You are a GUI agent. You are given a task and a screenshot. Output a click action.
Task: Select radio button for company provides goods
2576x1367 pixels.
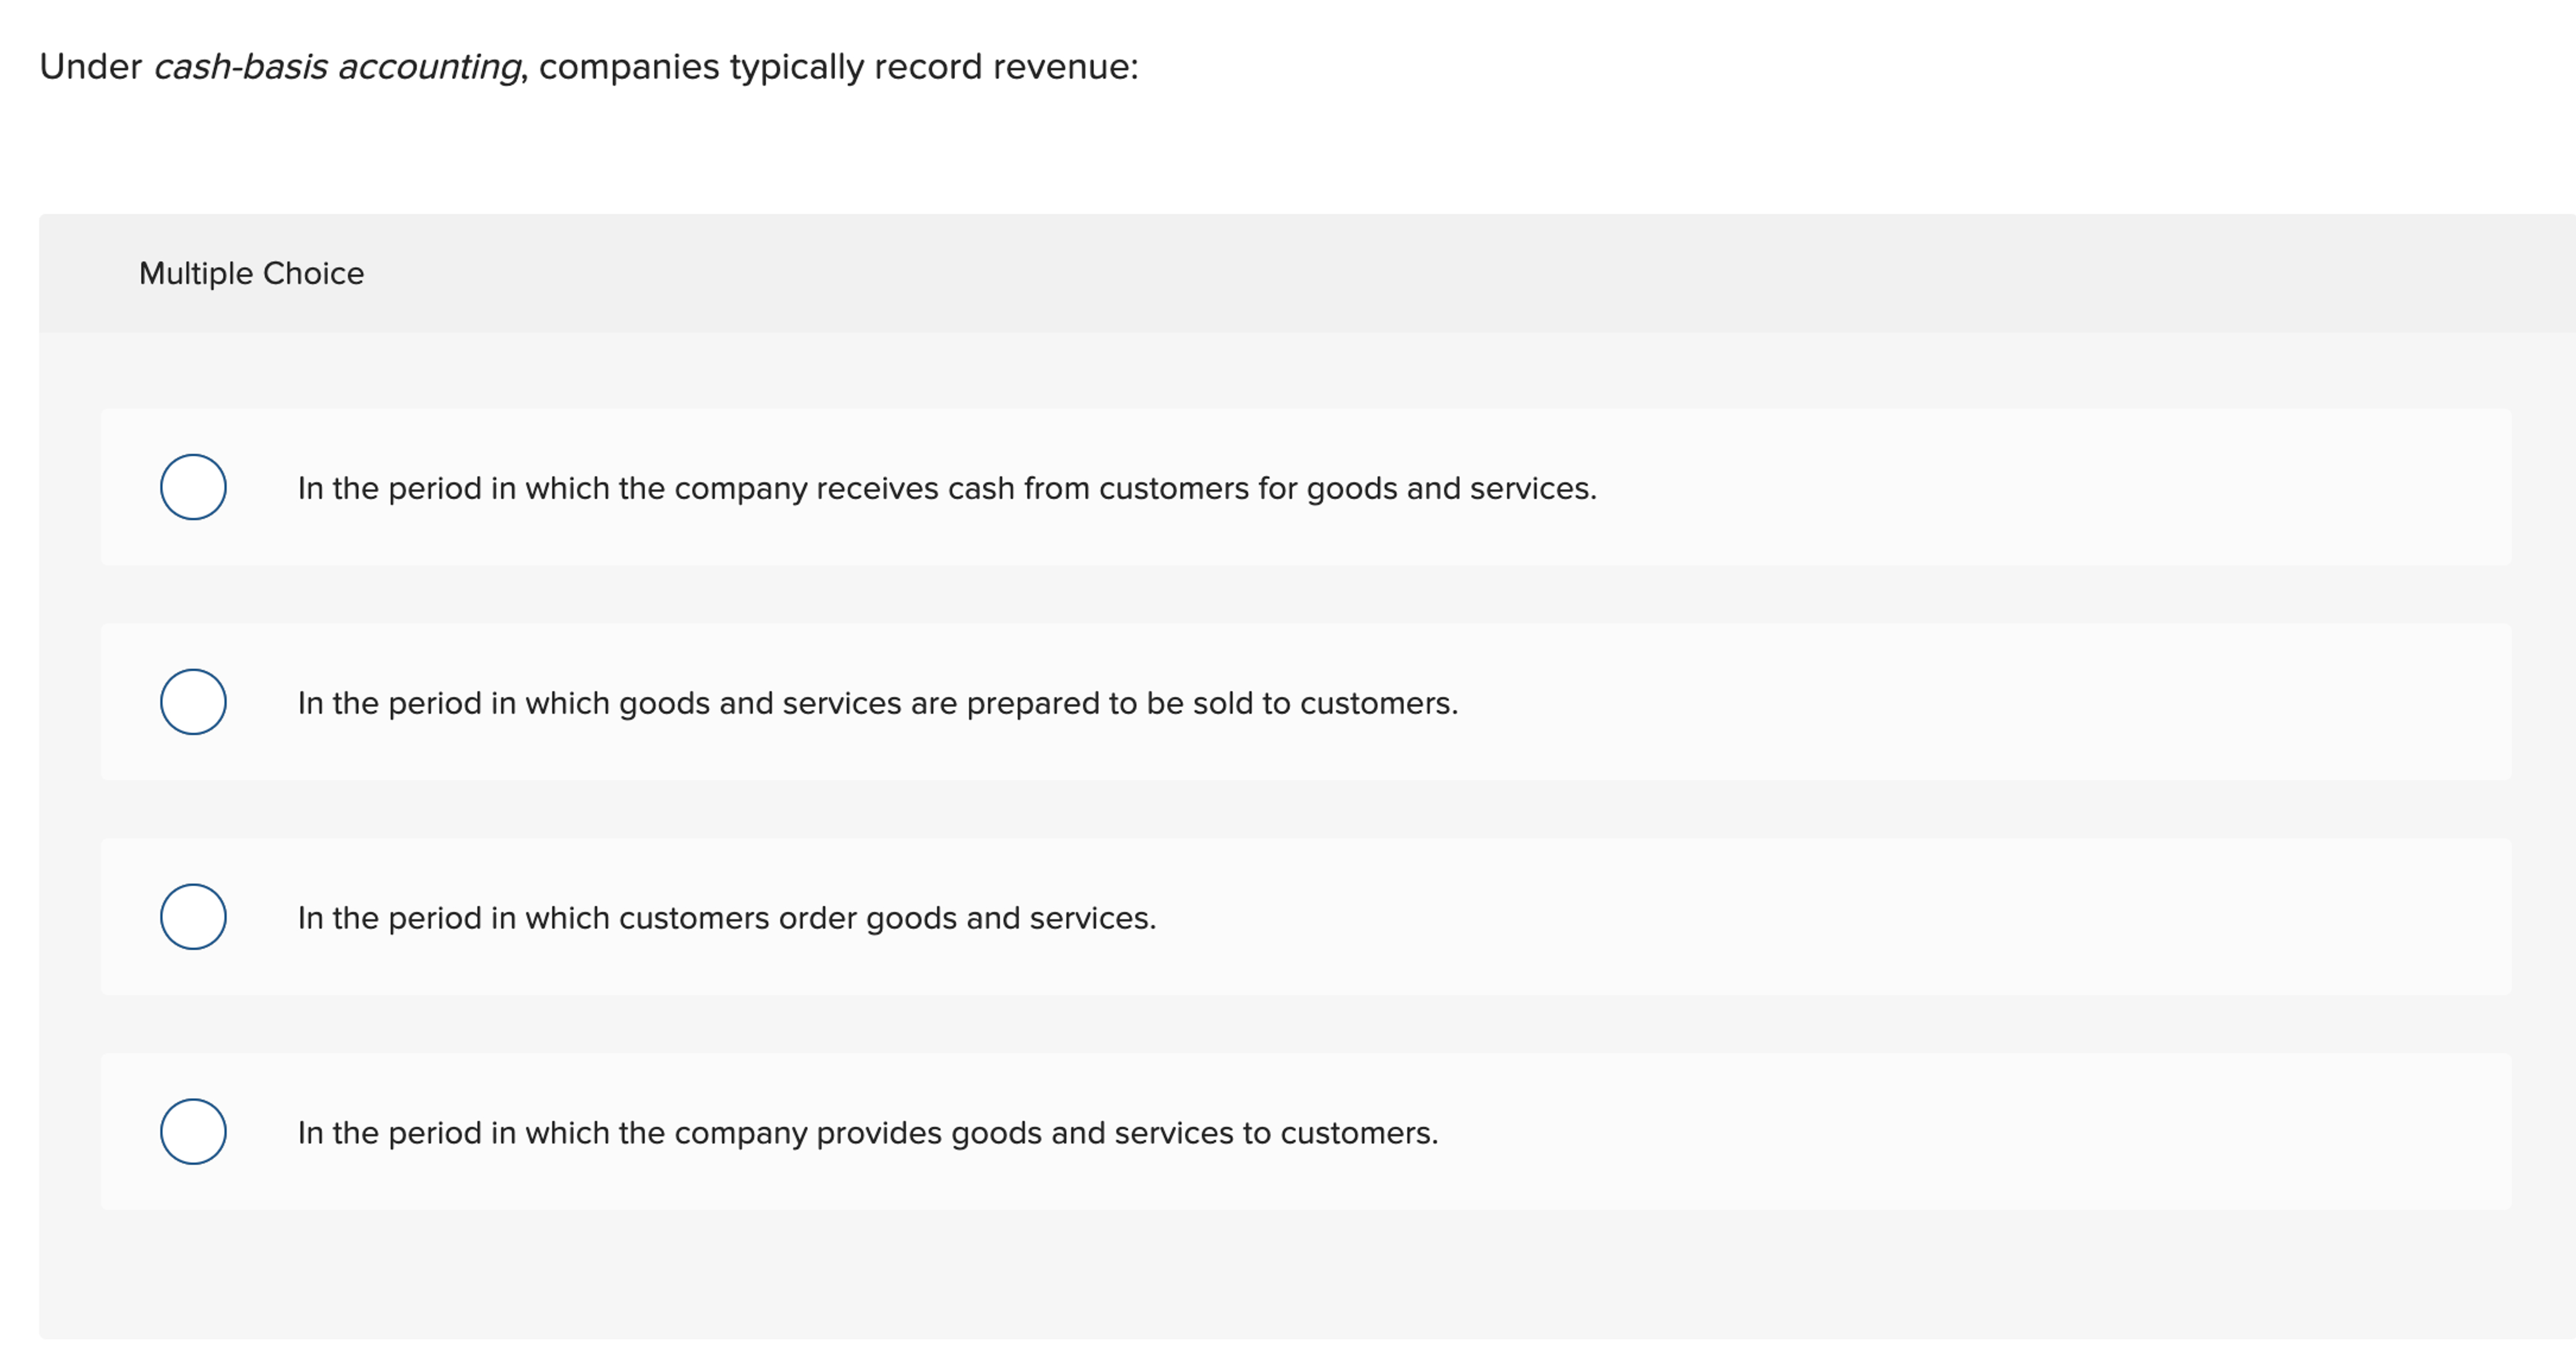(193, 1131)
